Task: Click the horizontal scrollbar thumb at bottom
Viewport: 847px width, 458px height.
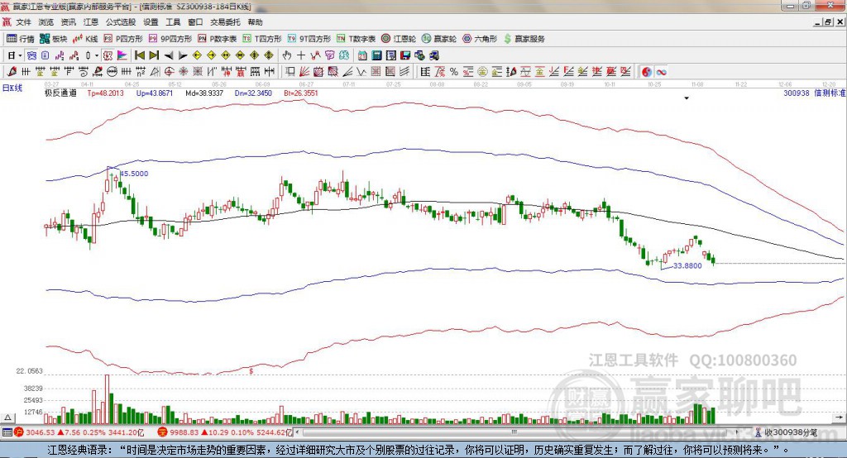Action: coord(514,432)
